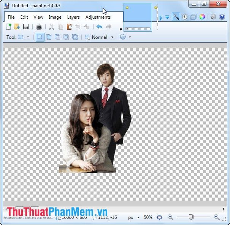
Task: Expand the toolbar overflow arrow
Action: tap(121, 29)
